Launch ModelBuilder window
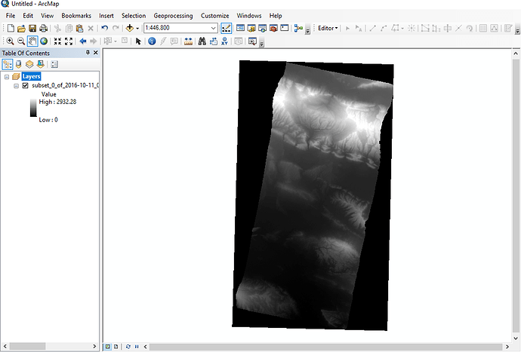 click(x=298, y=28)
